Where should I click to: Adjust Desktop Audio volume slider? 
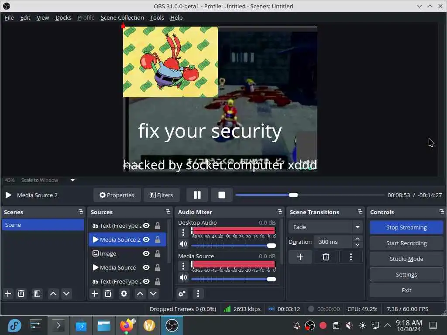click(234, 246)
